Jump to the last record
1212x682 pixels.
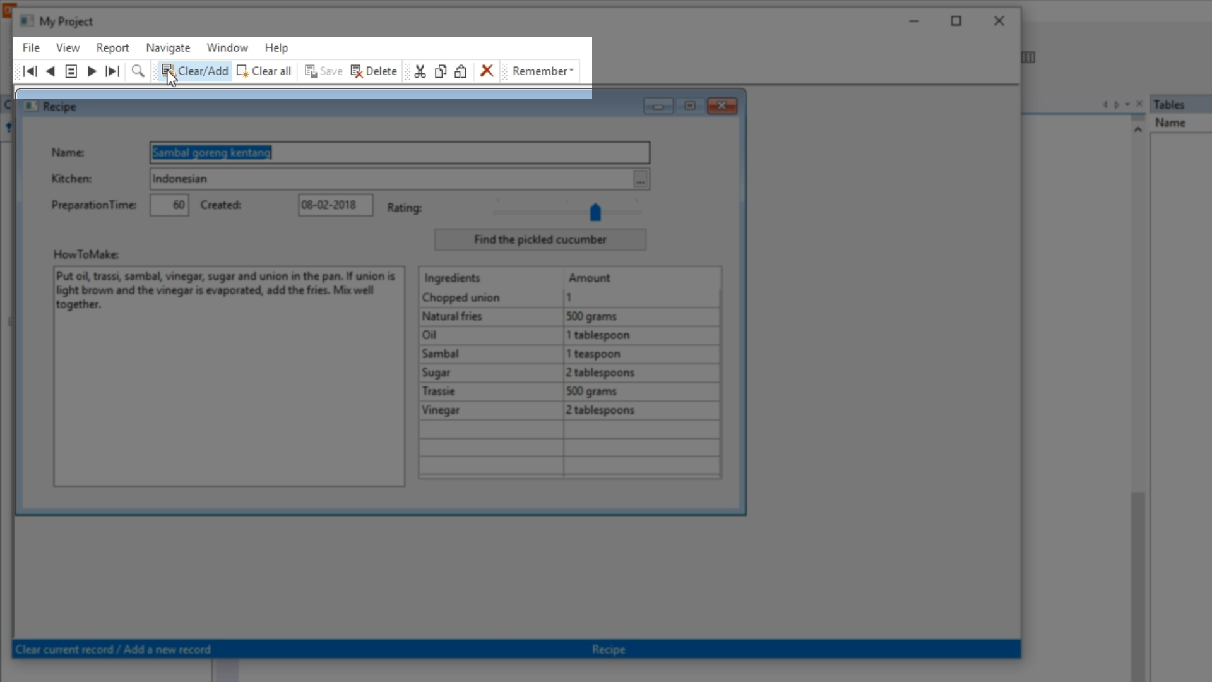112,71
